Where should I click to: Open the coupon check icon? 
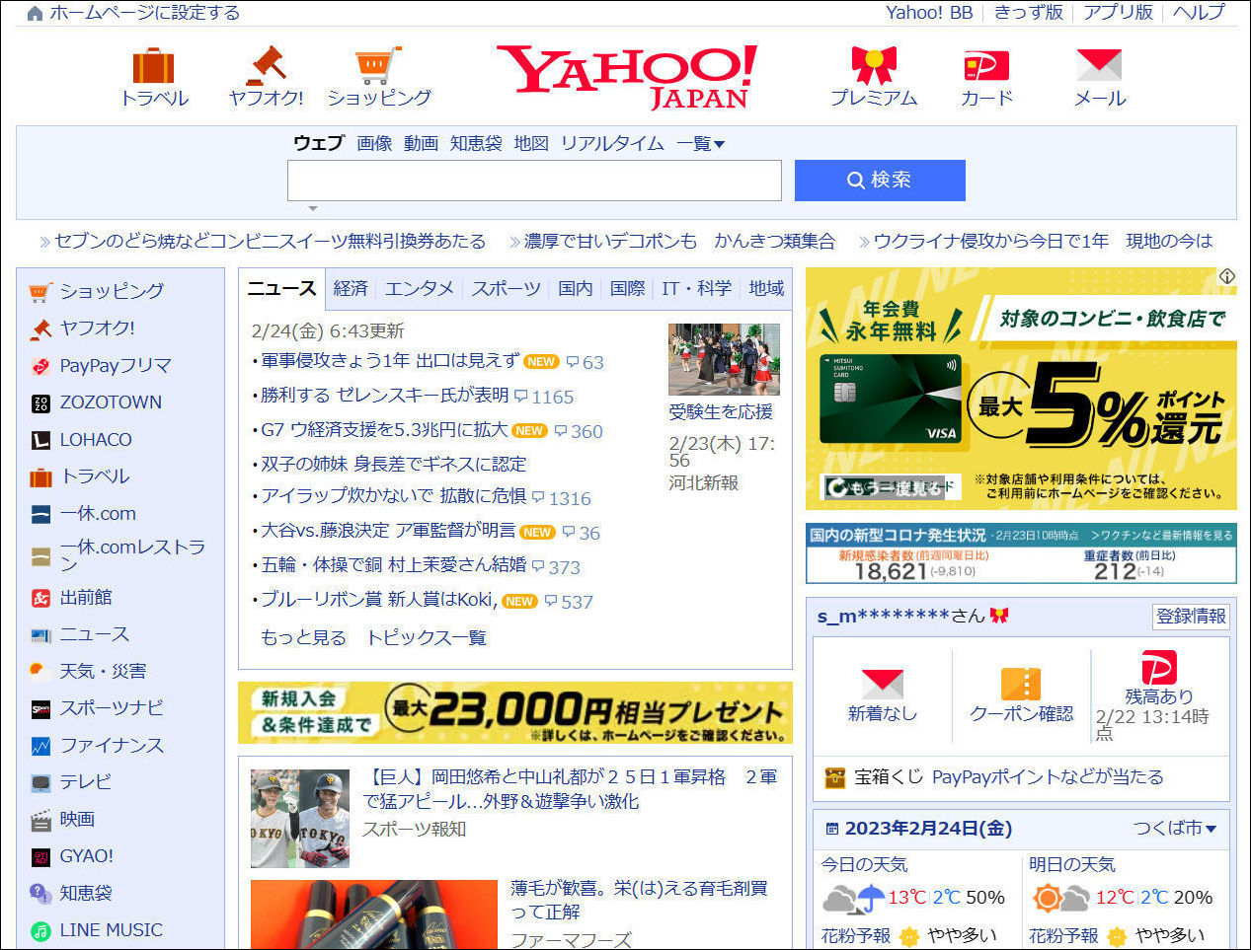[x=1021, y=685]
